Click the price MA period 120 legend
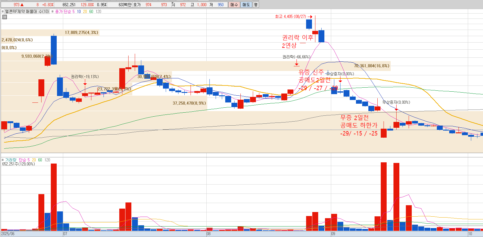Viewport: 483px width, 237px height. [98, 12]
